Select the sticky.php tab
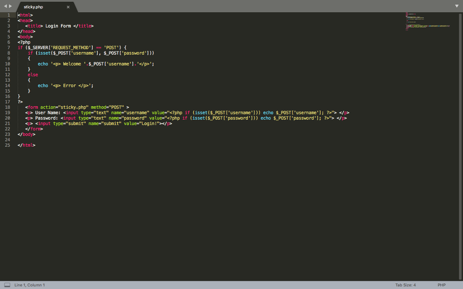The height and width of the screenshot is (289, 463). click(34, 7)
